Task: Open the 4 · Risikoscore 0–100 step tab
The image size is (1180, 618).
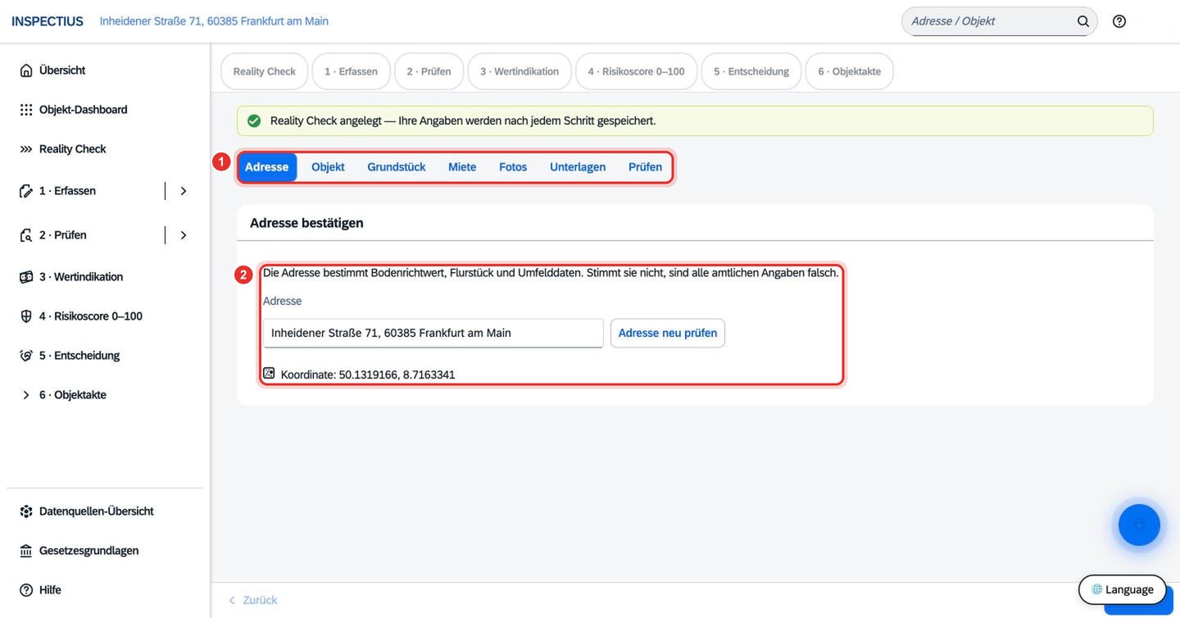Action: point(636,71)
